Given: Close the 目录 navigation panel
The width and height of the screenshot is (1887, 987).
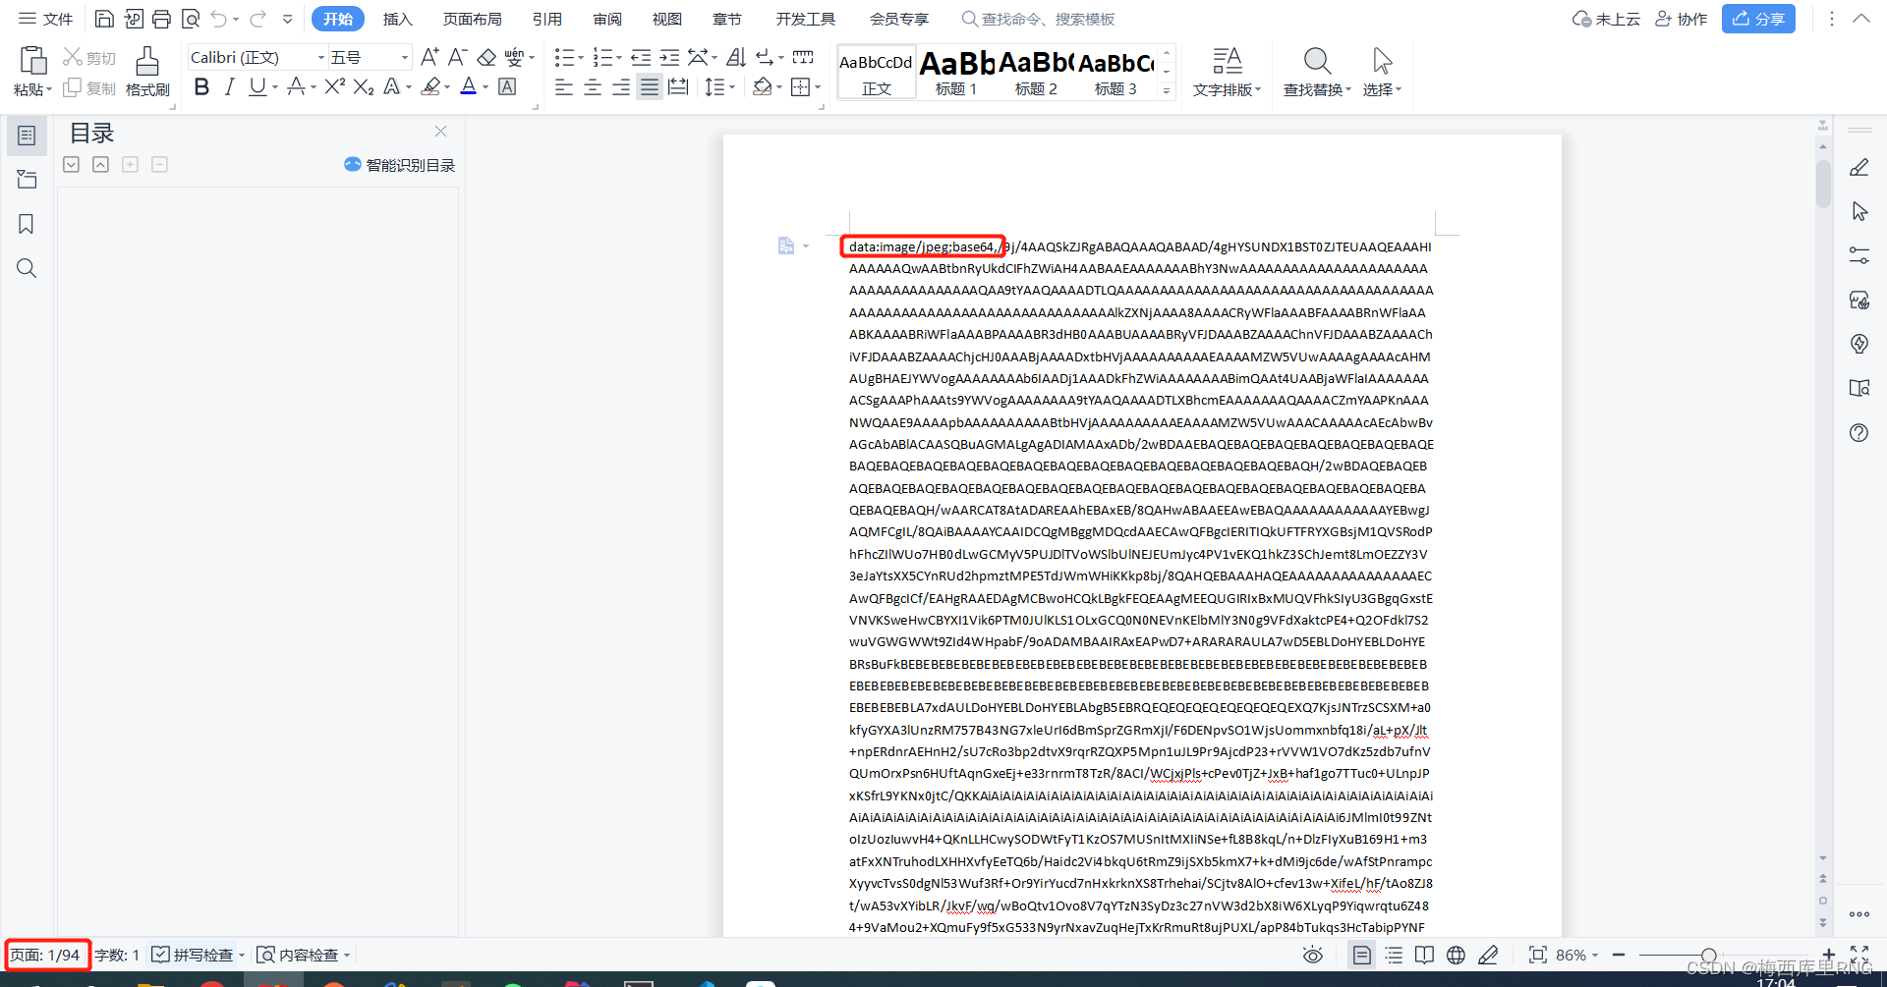Looking at the screenshot, I should point(440,132).
